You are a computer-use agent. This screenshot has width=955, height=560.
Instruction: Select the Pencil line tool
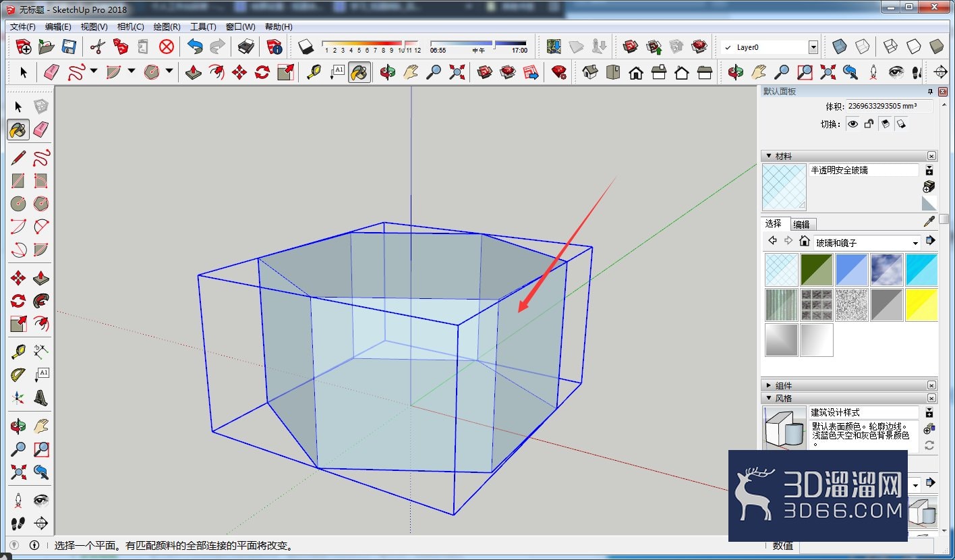click(18, 158)
